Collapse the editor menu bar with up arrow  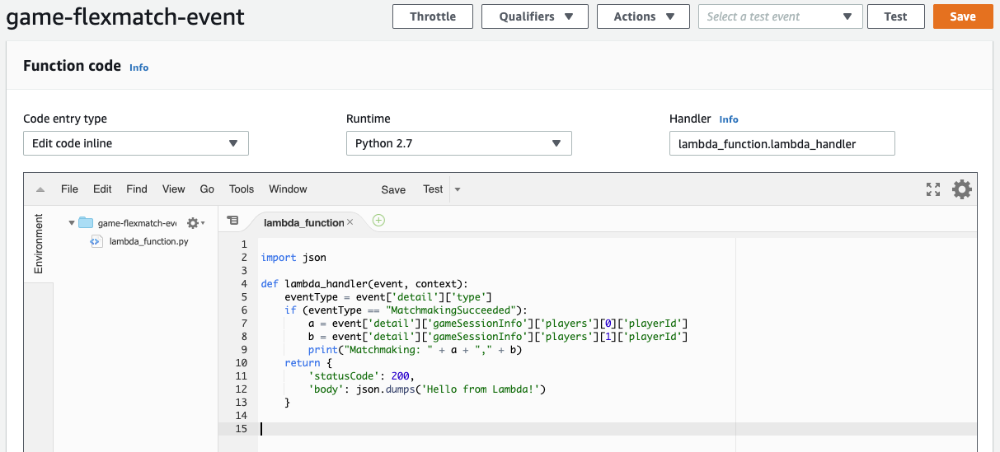[x=40, y=189]
